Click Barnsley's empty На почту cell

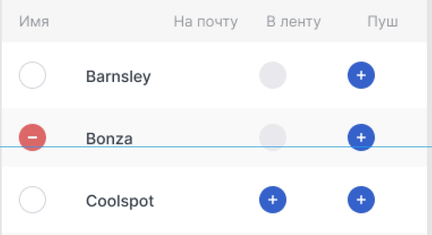point(206,75)
